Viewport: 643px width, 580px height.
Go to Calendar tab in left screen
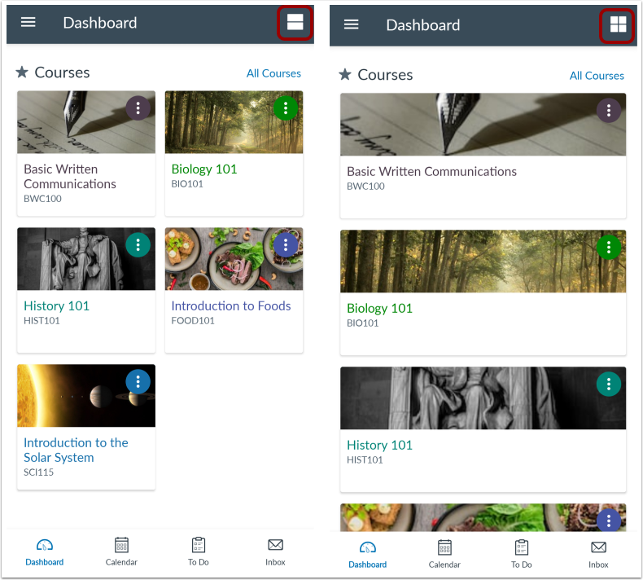(x=121, y=552)
